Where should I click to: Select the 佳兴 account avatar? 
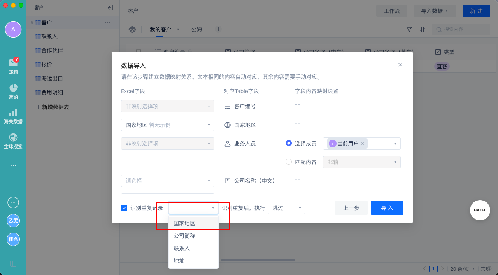click(13, 239)
